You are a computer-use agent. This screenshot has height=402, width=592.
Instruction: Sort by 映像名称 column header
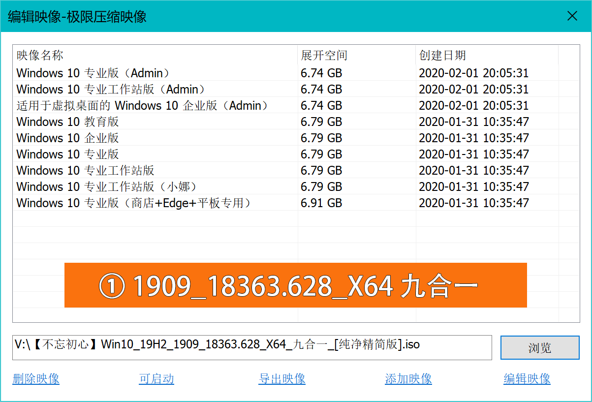[x=40, y=55]
